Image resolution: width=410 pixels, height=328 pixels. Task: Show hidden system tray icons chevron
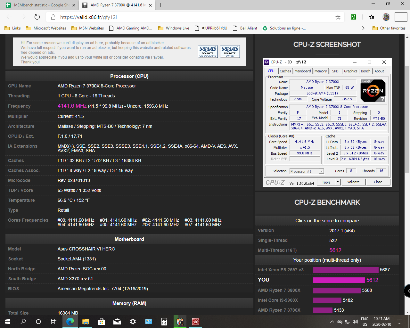[x=332, y=322]
